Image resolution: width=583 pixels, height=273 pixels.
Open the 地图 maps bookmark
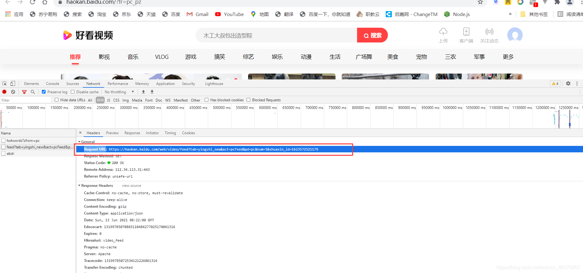point(260,14)
